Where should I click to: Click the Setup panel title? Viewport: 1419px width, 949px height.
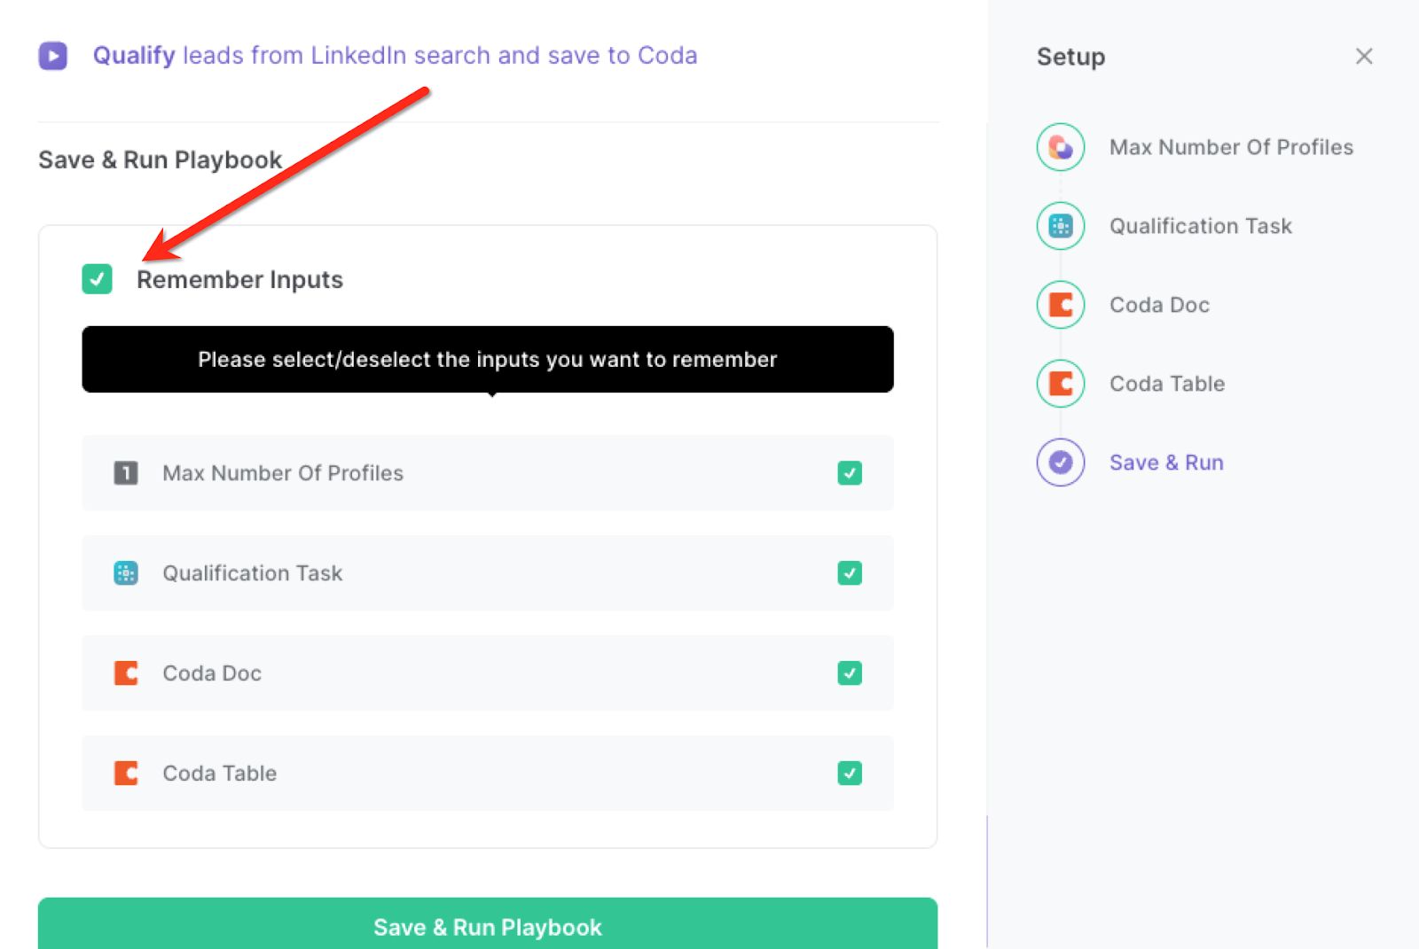(x=1070, y=57)
